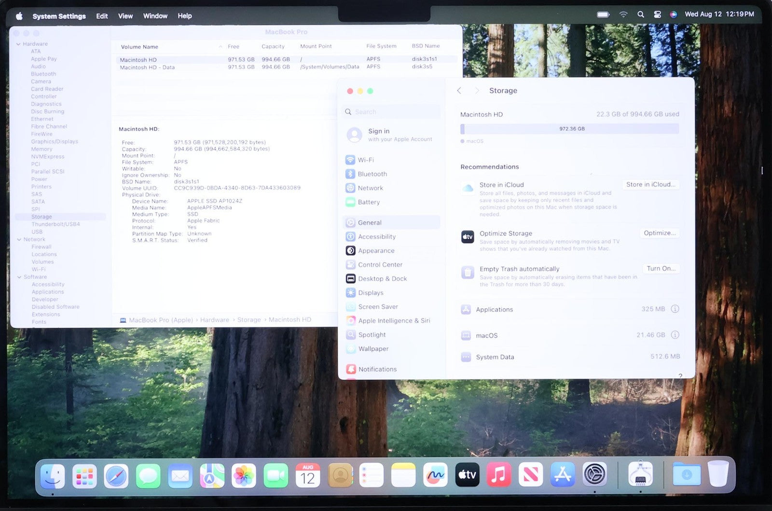Select Firewall under Network in System Information
Screen dimensions: 772x511
[41, 247]
